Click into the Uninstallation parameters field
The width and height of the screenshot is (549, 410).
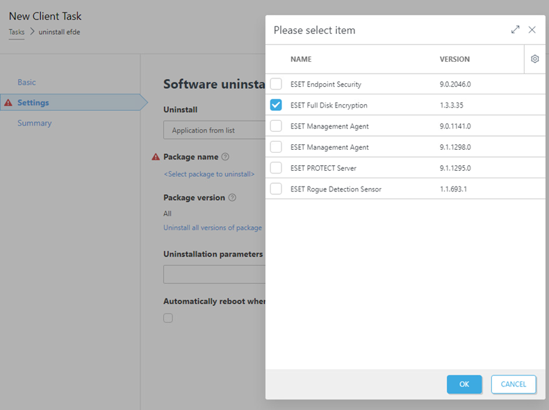[214, 274]
